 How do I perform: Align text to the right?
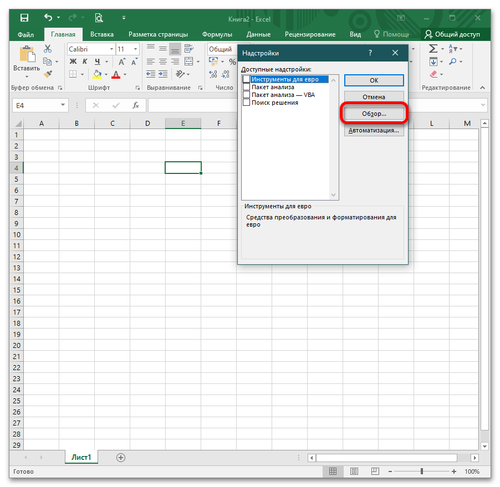pyautogui.click(x=175, y=61)
